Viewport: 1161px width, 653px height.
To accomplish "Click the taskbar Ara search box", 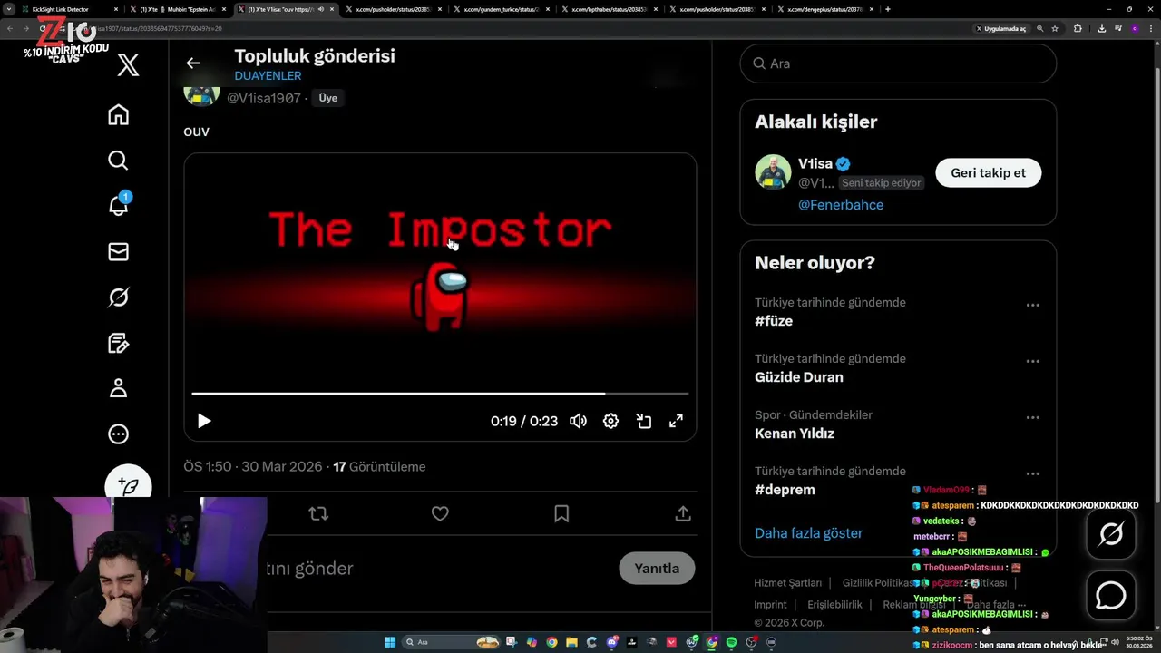I will 453,642.
